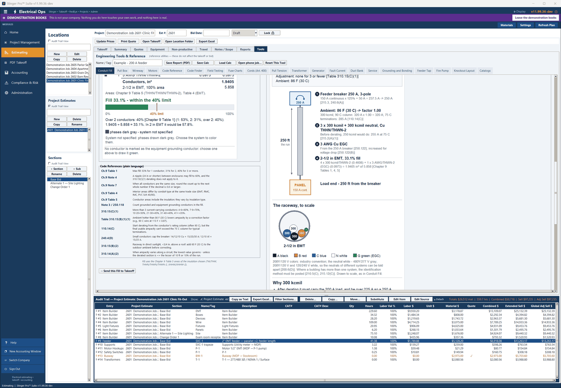The width and height of the screenshot is (561, 388).
Task: Toggle Project Estimate checkbox in Audit Trail bar
Action: coord(202,299)
